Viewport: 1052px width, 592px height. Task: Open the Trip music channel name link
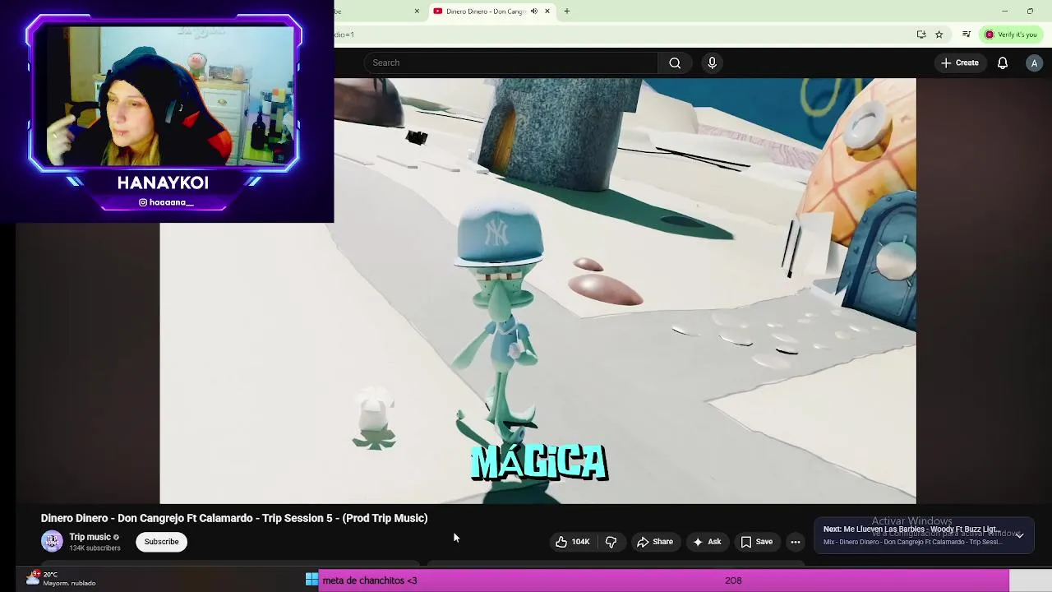90,537
